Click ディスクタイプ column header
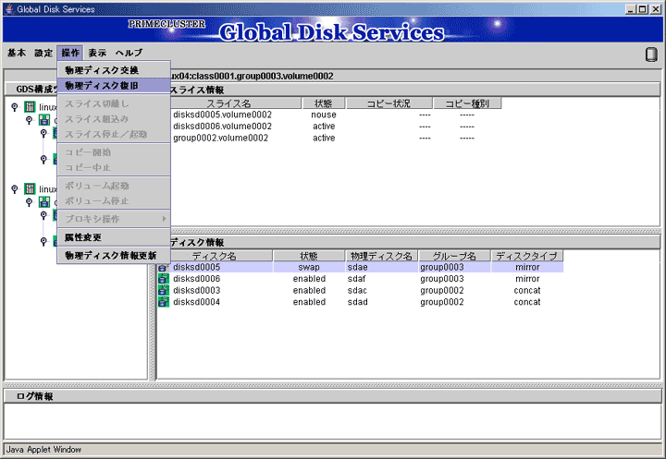 [526, 256]
